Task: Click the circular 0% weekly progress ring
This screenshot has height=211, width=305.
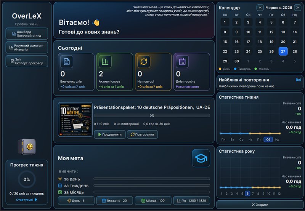Action: tap(27, 179)
